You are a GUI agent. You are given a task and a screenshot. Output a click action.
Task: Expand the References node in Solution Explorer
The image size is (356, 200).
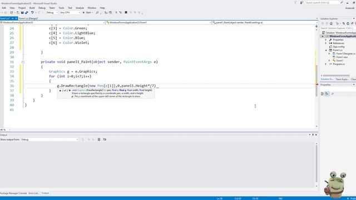pos(326,43)
